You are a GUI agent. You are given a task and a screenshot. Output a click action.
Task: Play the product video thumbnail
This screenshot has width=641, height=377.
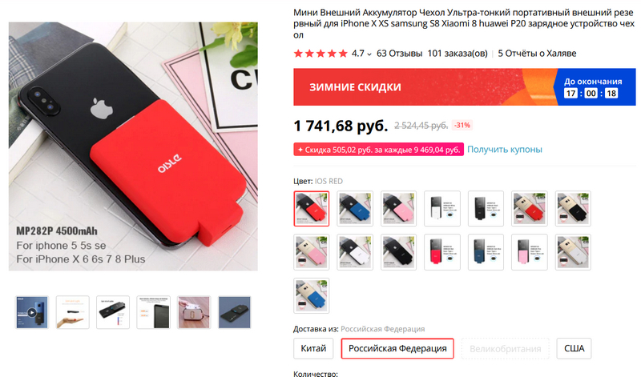(x=32, y=312)
